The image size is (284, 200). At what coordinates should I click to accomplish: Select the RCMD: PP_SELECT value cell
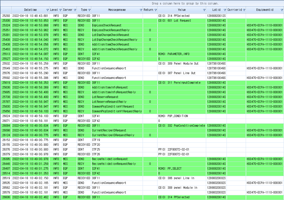click(x=181, y=169)
